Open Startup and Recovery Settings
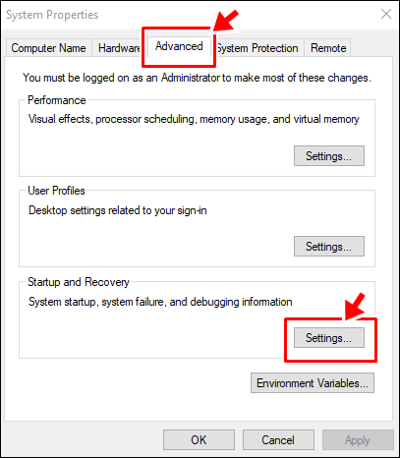The image size is (400, 458). click(x=329, y=337)
